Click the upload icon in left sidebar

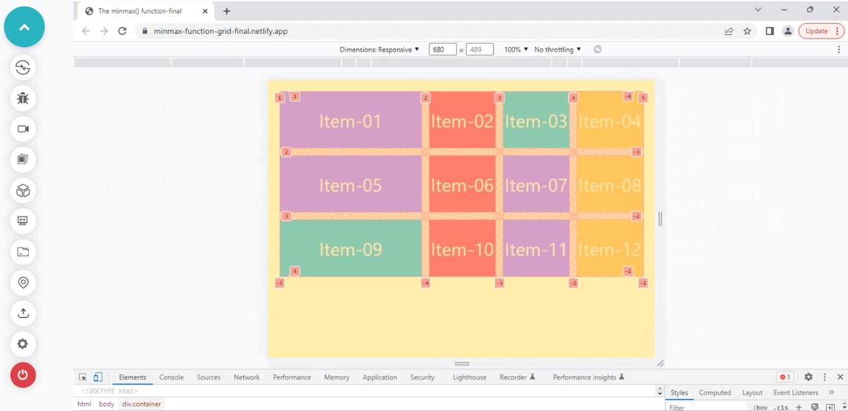[x=23, y=313]
